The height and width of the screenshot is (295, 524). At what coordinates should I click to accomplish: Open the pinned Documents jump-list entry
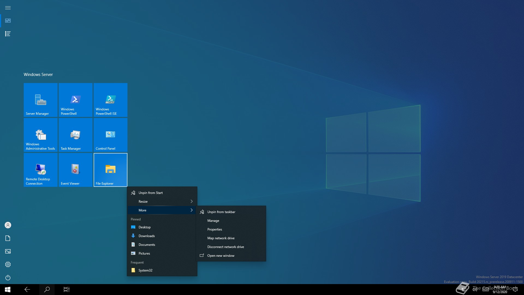click(x=162, y=245)
